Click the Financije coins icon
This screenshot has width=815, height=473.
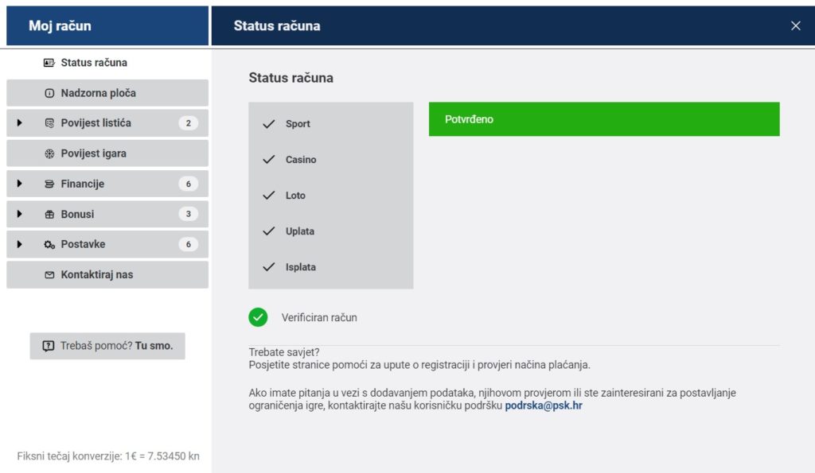[49, 184]
